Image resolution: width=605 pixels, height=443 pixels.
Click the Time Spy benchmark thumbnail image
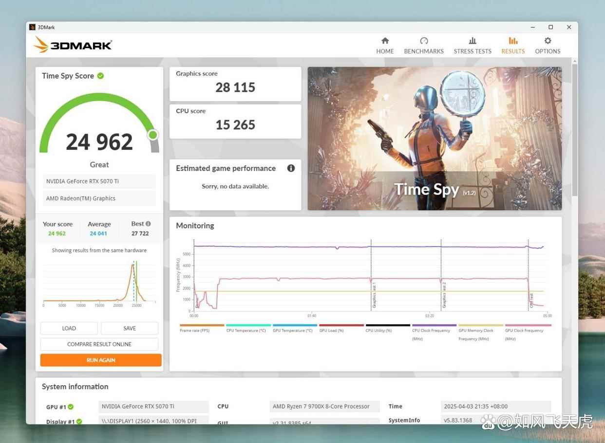[435, 139]
